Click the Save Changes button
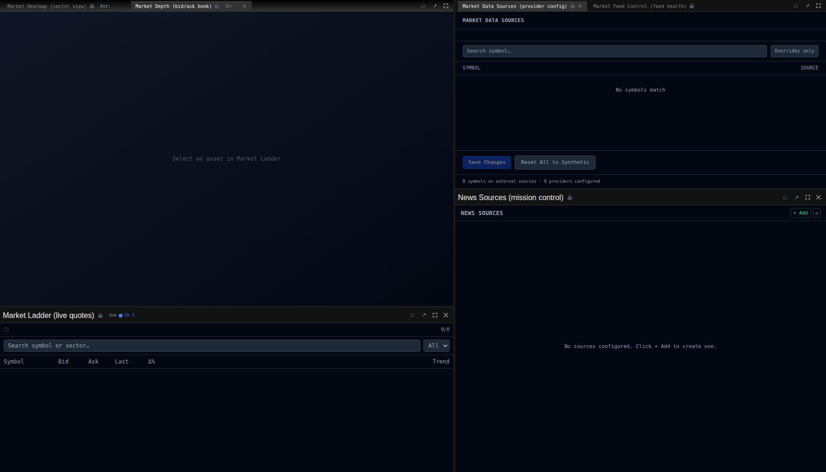This screenshot has height=472, width=826. [487, 162]
